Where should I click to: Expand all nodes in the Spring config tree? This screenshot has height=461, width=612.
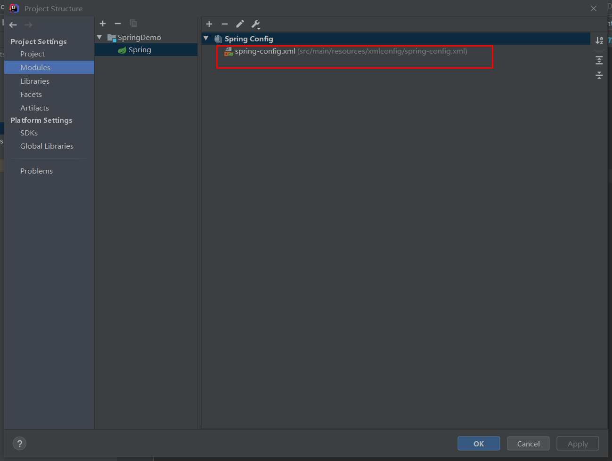(599, 60)
